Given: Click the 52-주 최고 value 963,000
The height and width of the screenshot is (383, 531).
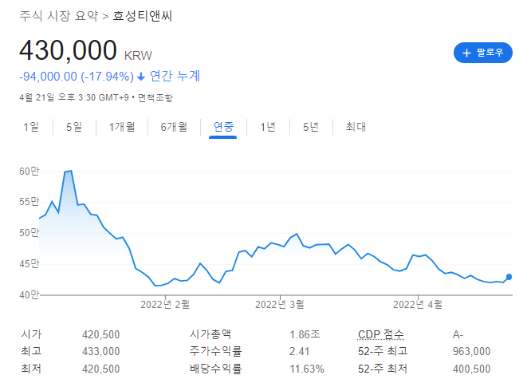Looking at the screenshot, I should click(471, 351).
